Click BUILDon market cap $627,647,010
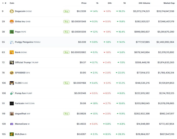Viewport: 177px width, 139px height. 167,134
